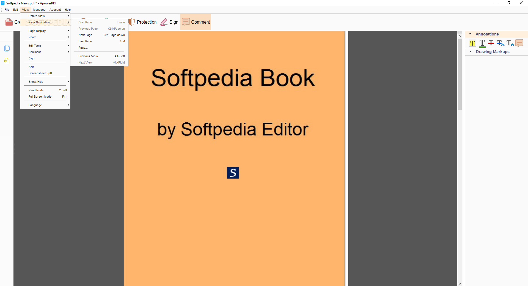This screenshot has width=528, height=286.
Task: Select the Underline text annotation tool
Action: click(482, 43)
